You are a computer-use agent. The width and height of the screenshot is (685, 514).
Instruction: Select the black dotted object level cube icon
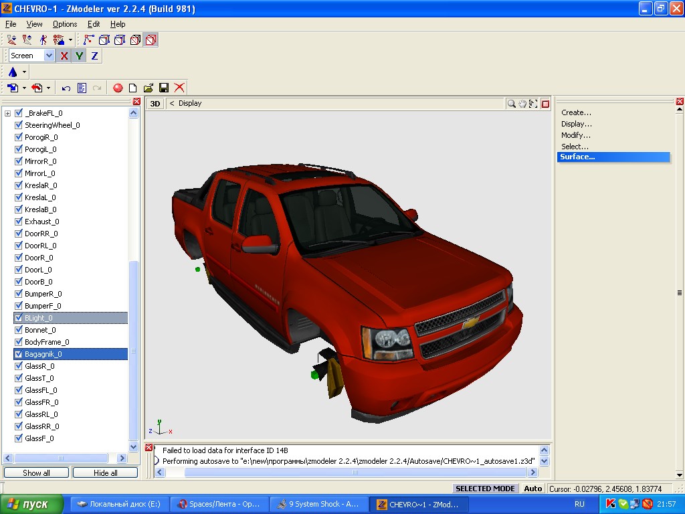coord(135,39)
